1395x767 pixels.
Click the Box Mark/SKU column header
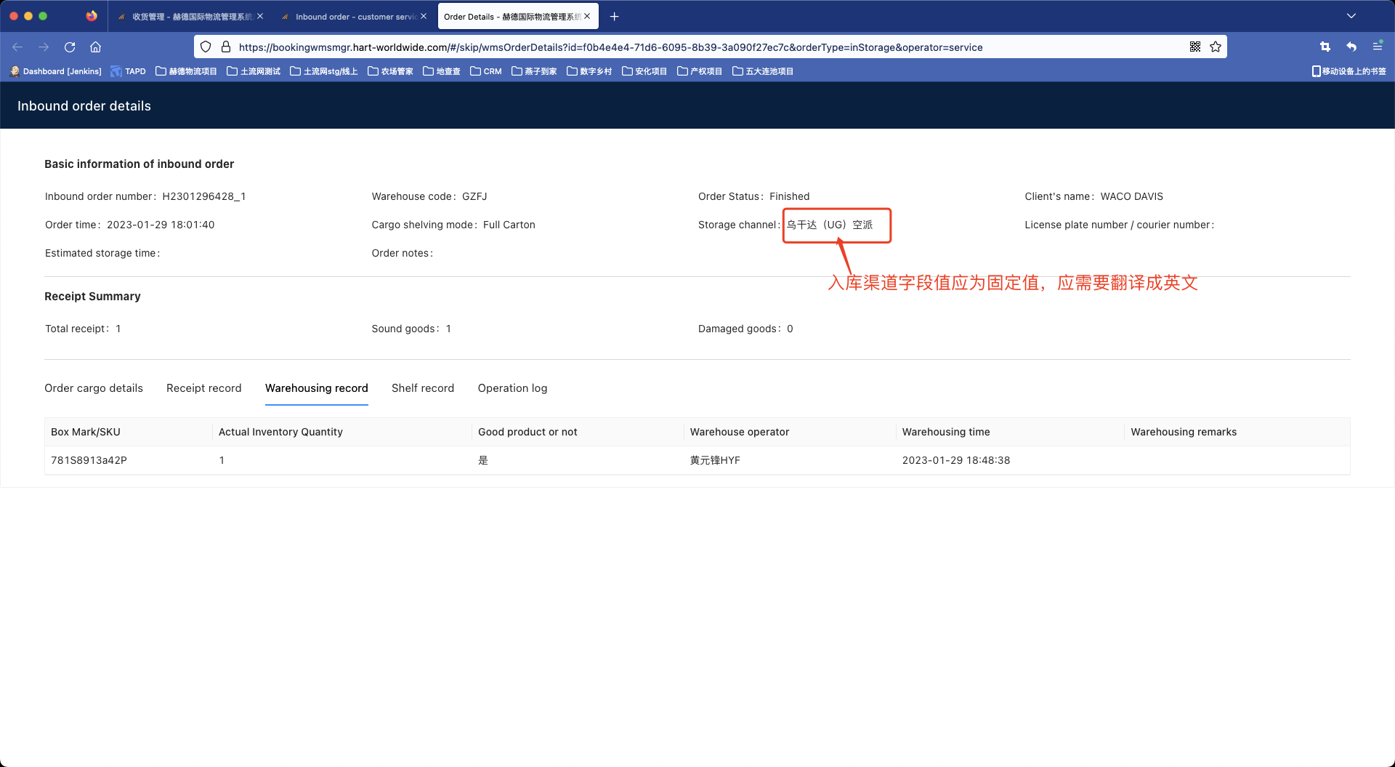(86, 432)
